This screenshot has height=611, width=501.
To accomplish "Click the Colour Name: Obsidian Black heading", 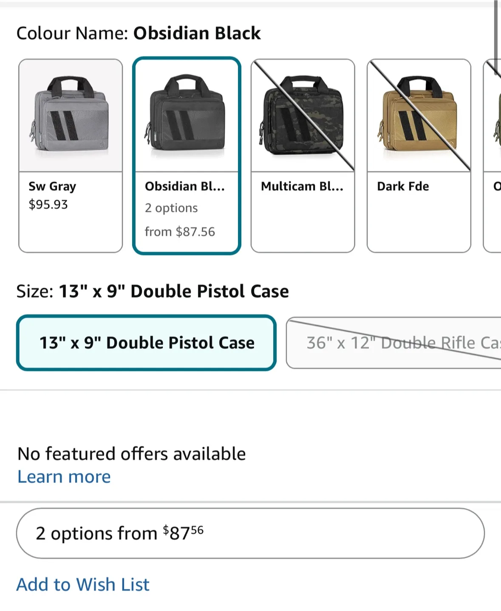I will pyautogui.click(x=138, y=33).
